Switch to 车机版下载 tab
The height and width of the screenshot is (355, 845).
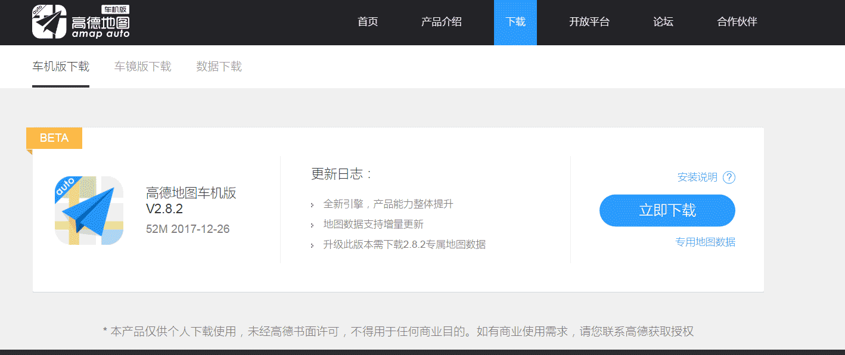click(x=61, y=67)
